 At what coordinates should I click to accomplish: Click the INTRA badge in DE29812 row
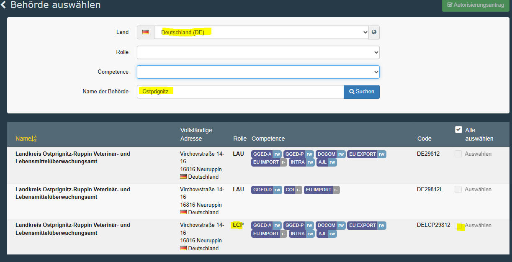[x=302, y=162]
